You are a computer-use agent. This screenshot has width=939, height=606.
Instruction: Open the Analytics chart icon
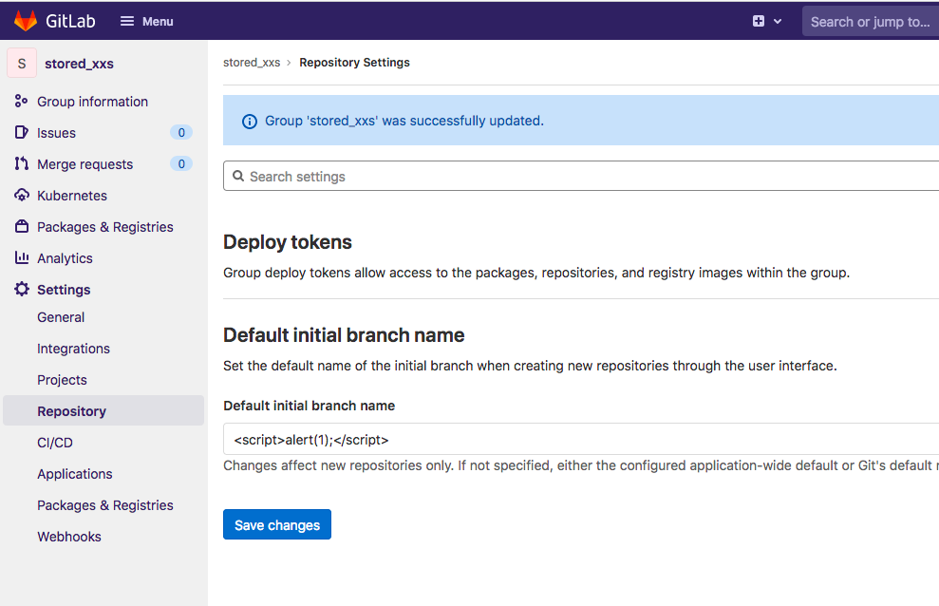tap(21, 258)
